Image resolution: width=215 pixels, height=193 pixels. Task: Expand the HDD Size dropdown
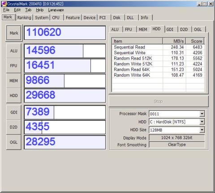(x=202, y=130)
